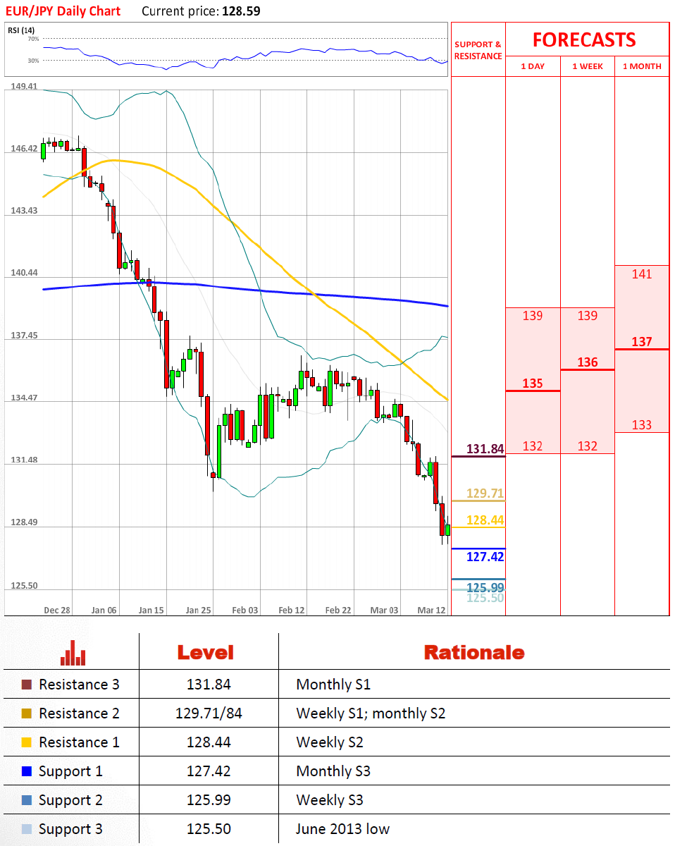The height and width of the screenshot is (846, 675).
Task: Select the 'Resistance 3' row label
Action: click(79, 685)
